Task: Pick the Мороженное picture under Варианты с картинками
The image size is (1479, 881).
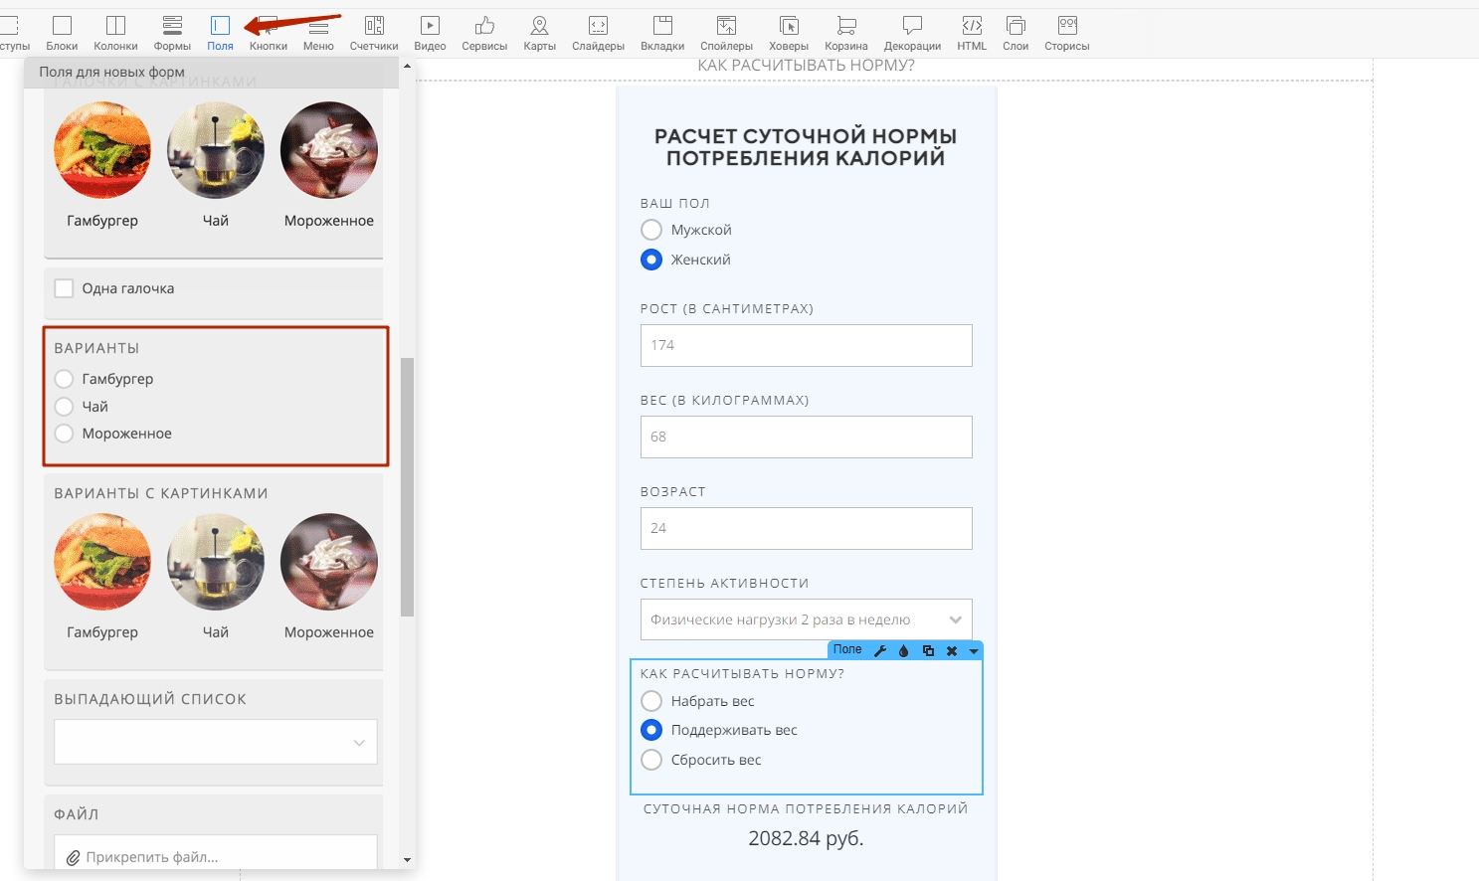Action: pos(329,562)
